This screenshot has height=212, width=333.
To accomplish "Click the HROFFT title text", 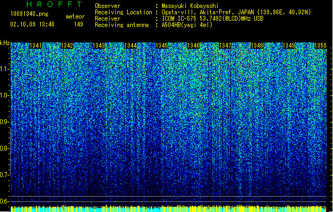I will tap(54, 4).
